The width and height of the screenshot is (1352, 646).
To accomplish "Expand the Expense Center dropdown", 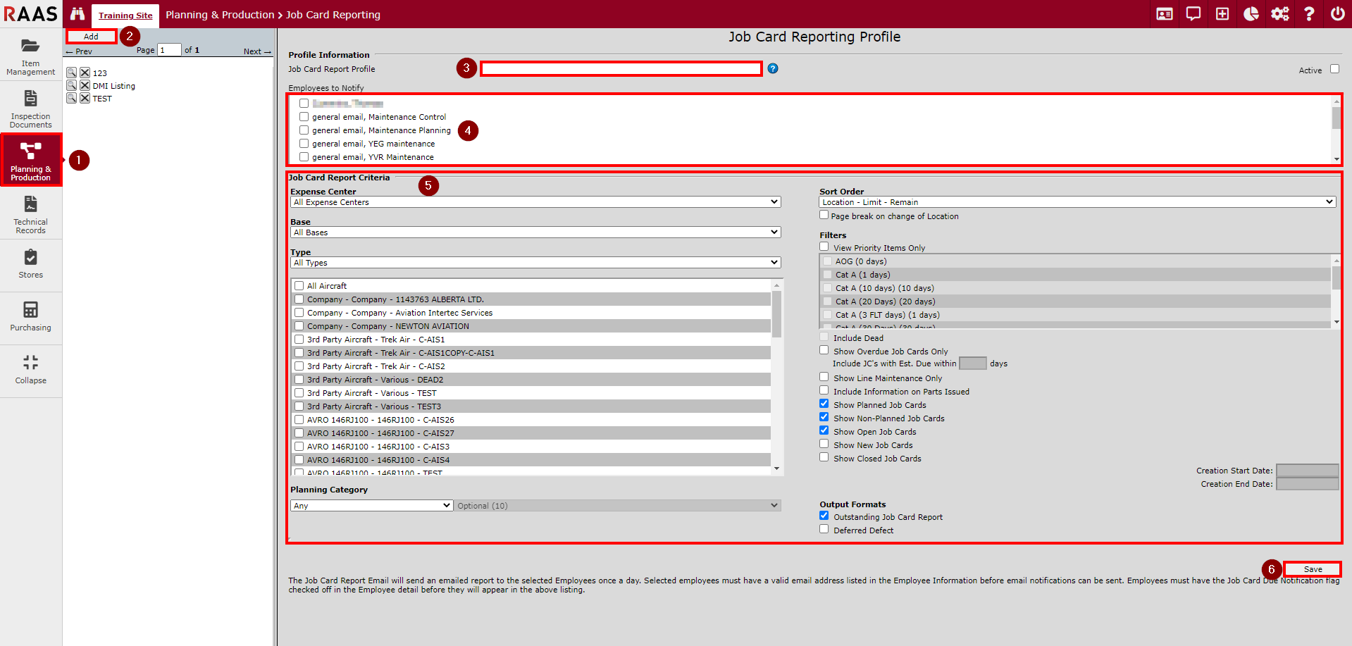I will pos(535,202).
